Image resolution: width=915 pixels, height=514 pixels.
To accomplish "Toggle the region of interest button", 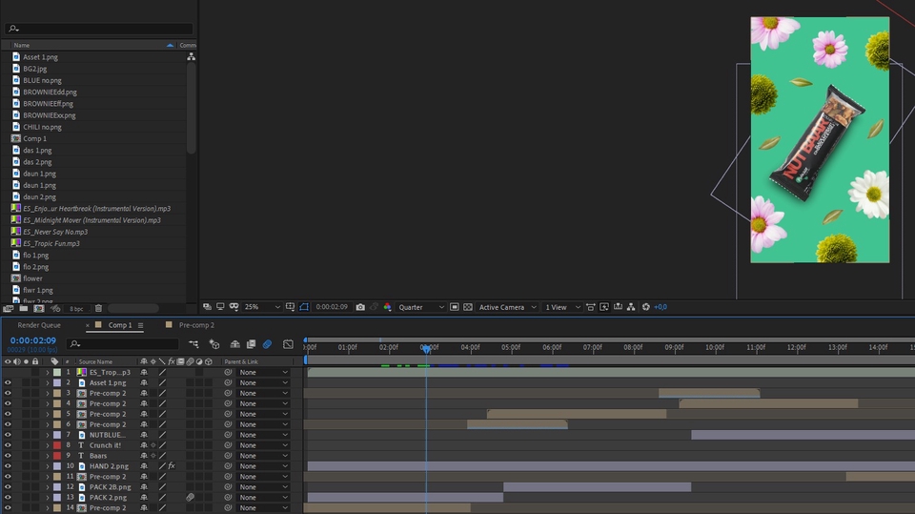I will tap(454, 307).
